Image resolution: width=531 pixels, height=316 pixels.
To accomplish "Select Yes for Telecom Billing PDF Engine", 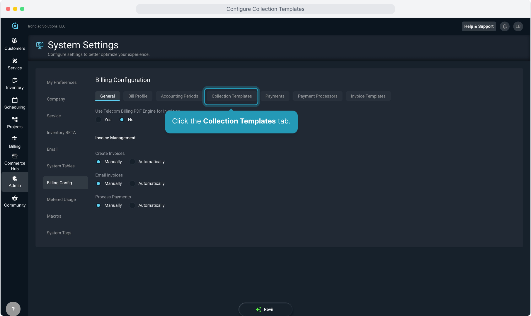I will pyautogui.click(x=98, y=120).
